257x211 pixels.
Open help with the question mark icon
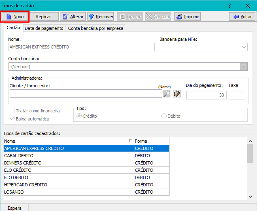tap(229, 6)
